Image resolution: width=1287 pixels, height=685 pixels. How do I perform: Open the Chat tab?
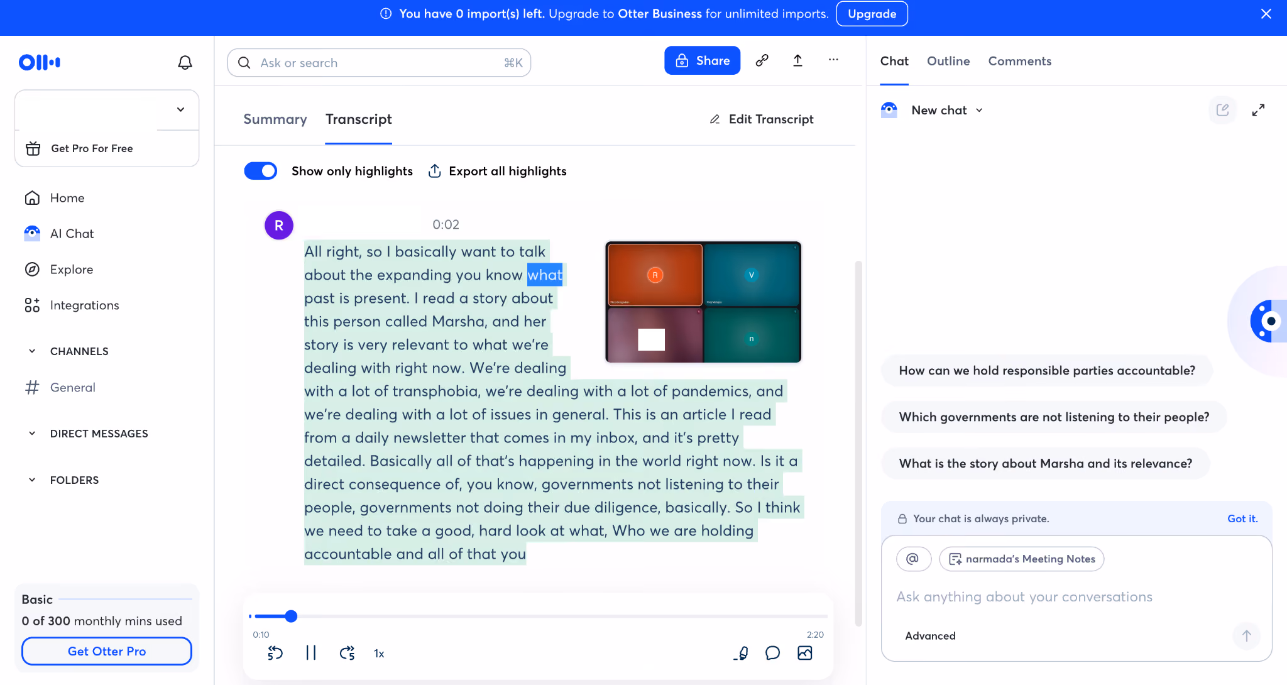(894, 61)
